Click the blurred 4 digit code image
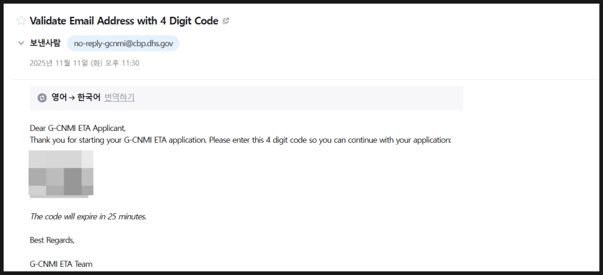 coord(61,173)
